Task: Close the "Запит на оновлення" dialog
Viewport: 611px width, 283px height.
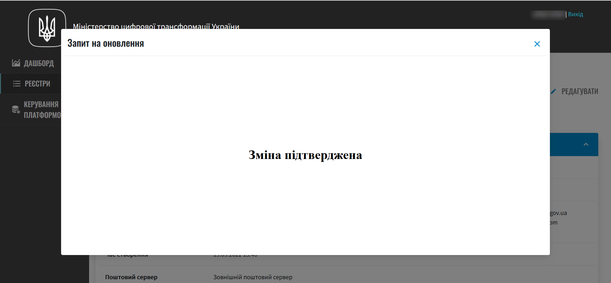Action: coord(537,44)
